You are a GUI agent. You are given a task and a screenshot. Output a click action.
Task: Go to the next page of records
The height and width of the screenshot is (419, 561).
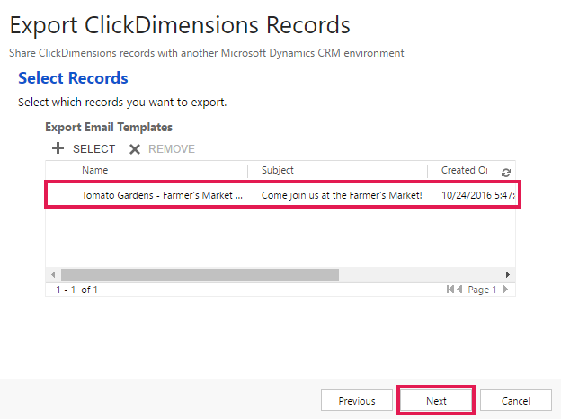pyautogui.click(x=505, y=290)
